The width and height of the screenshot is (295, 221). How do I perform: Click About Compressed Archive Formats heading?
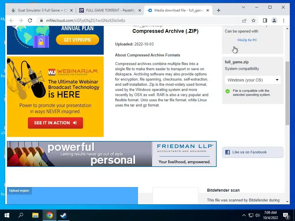[147, 55]
